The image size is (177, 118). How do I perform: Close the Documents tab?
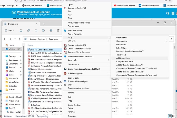(37, 24)
